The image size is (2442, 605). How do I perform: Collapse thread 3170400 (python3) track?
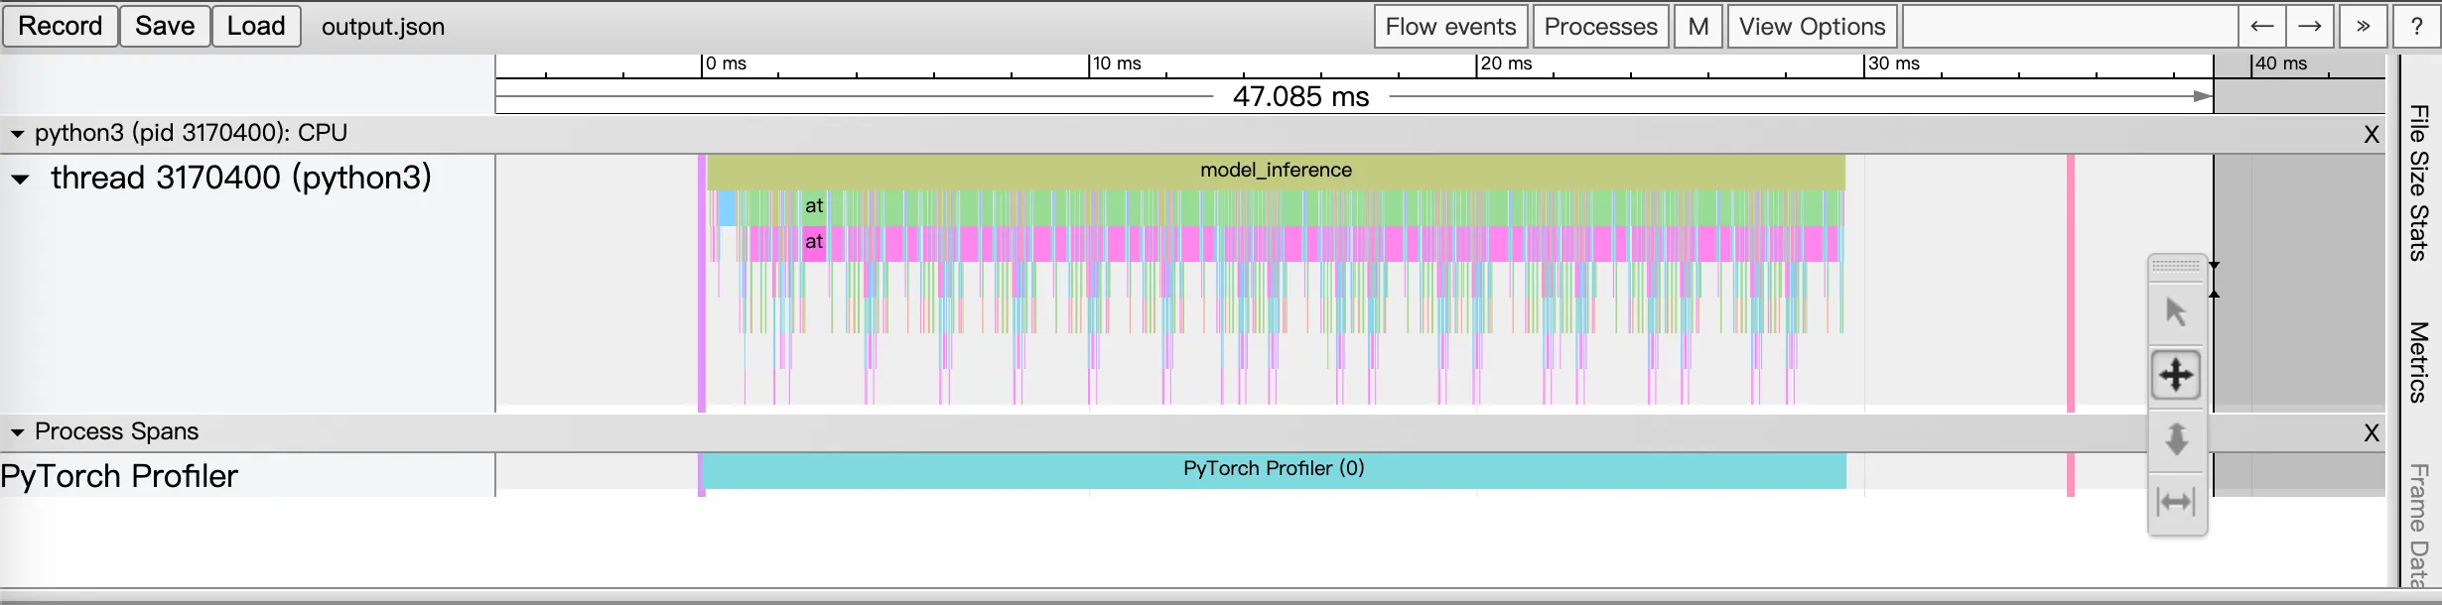click(20, 180)
